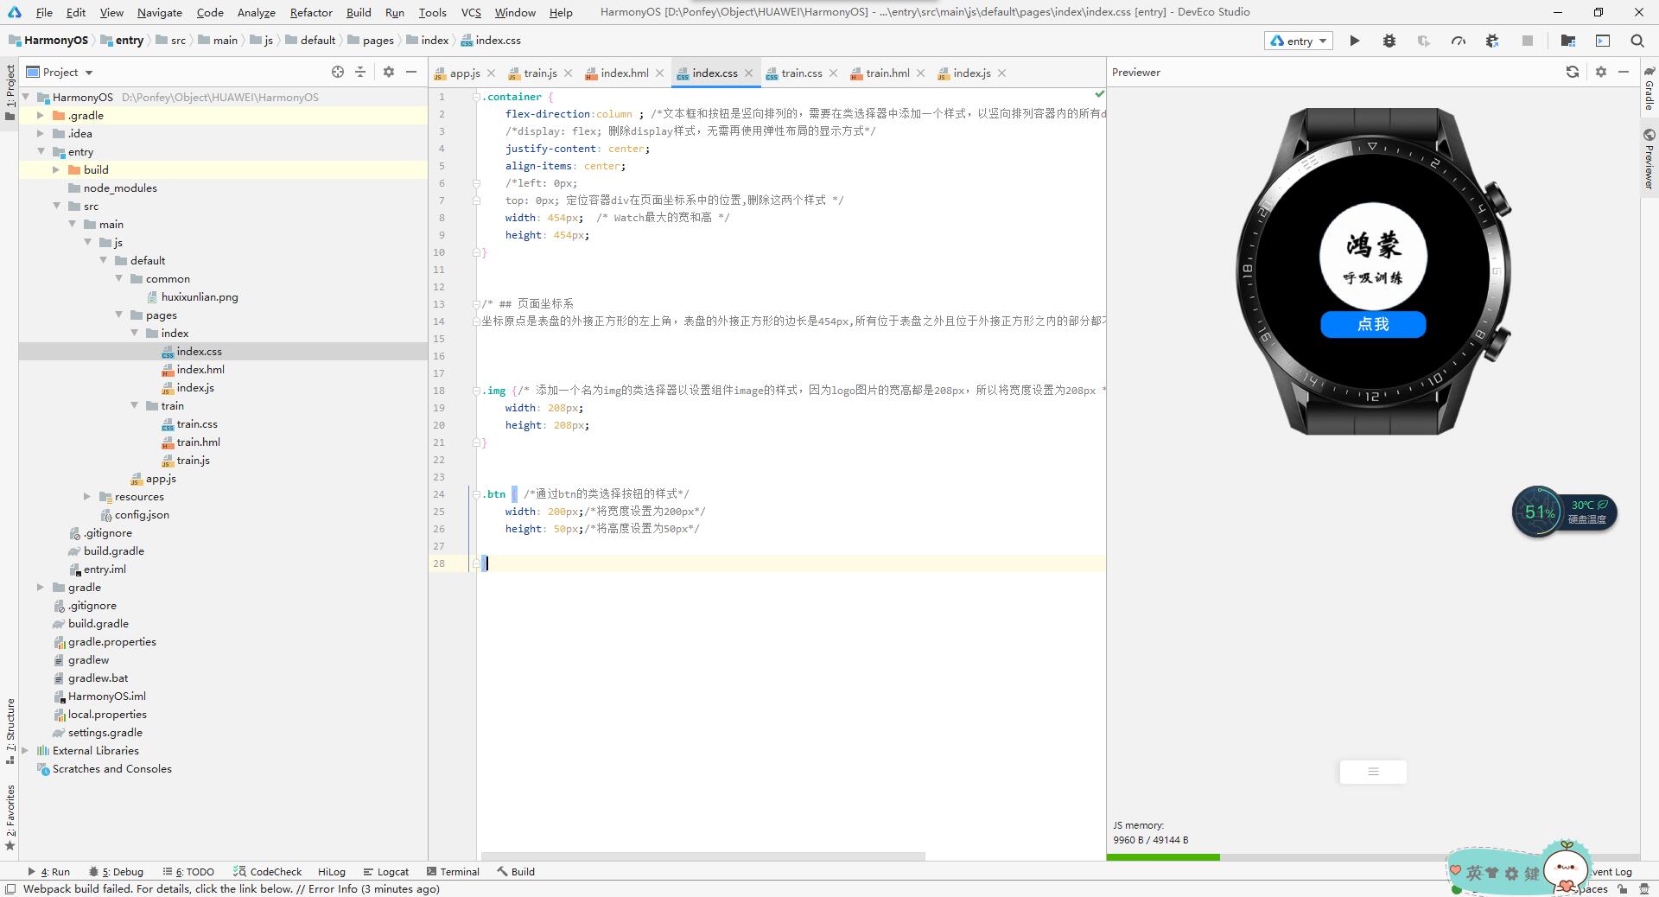This screenshot has width=1659, height=897.
Task: Open the CodeCheck tool window
Action: point(268,872)
